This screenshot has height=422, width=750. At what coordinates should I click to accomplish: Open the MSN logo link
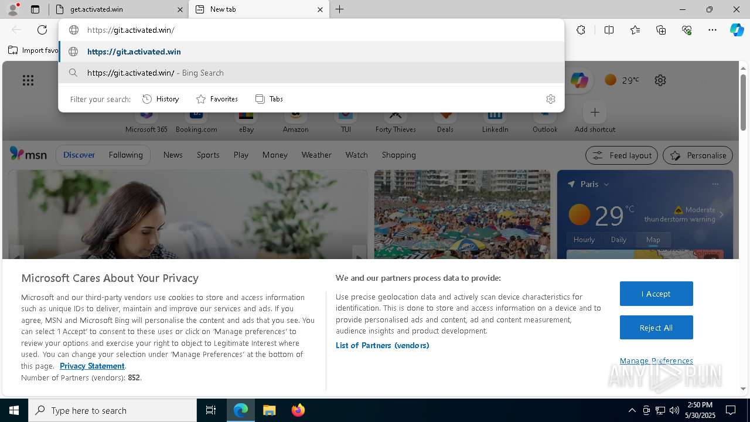pyautogui.click(x=28, y=154)
